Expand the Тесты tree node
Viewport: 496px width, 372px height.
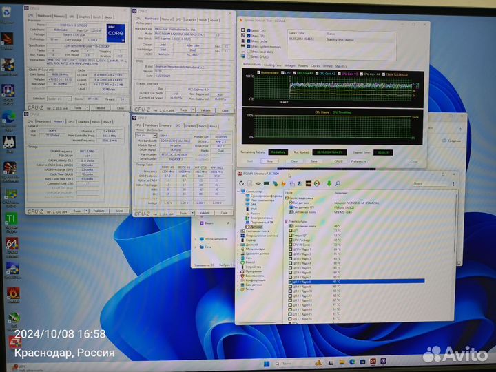point(239,289)
